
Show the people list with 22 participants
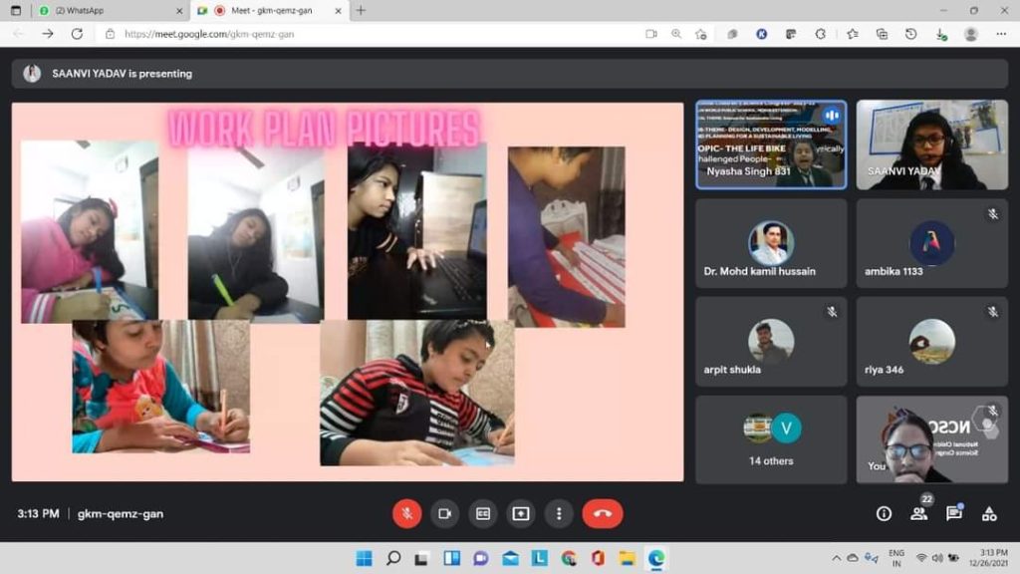click(918, 513)
